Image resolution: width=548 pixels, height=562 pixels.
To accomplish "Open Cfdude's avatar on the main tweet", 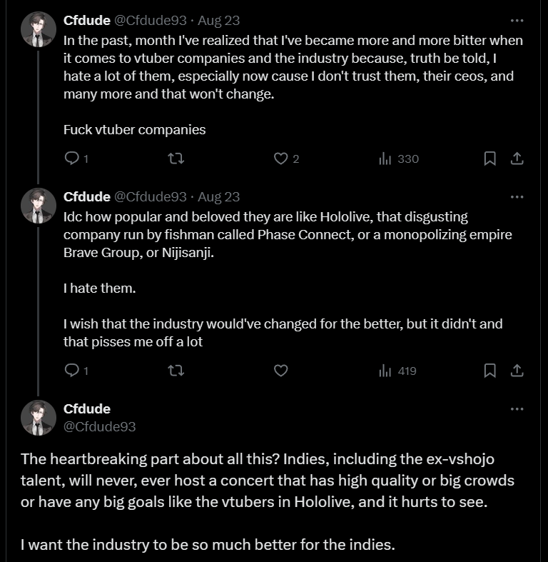I will click(x=38, y=418).
